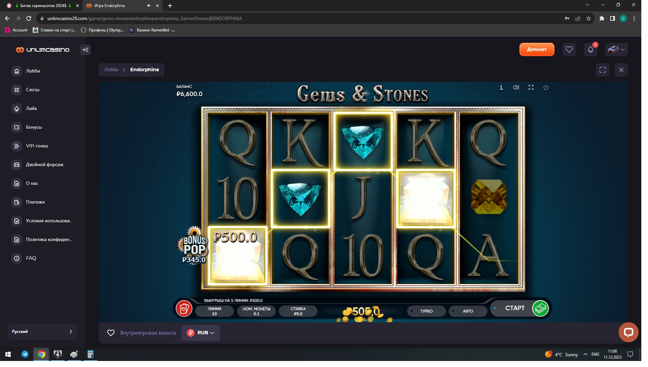Click the Лобби breadcrumb link

pyautogui.click(x=111, y=70)
